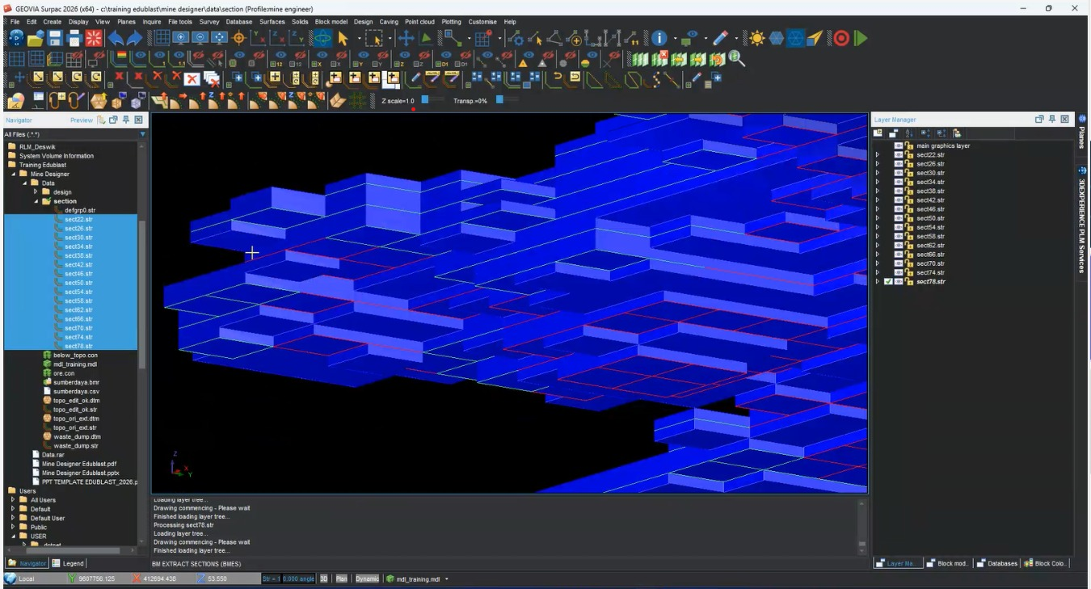Click the open file folder toolbar icon

coord(36,38)
